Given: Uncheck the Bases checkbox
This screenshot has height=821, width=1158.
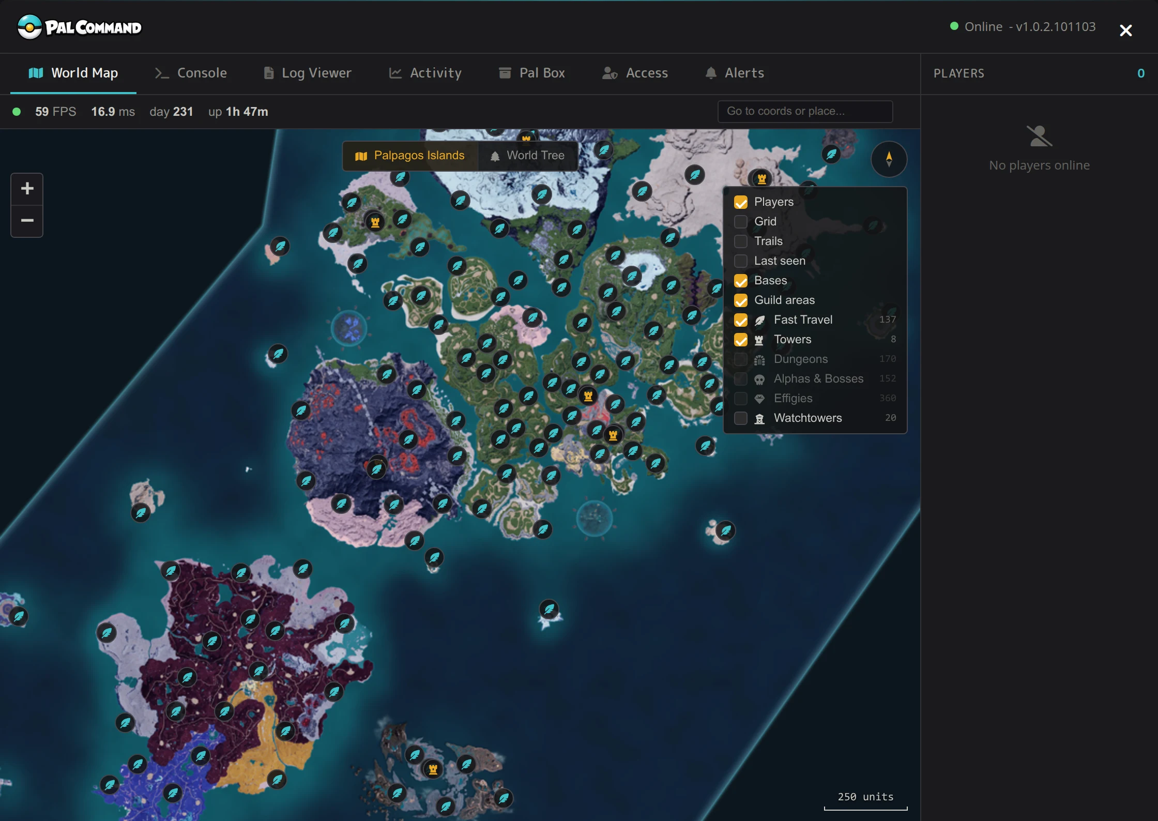Looking at the screenshot, I should [x=741, y=281].
